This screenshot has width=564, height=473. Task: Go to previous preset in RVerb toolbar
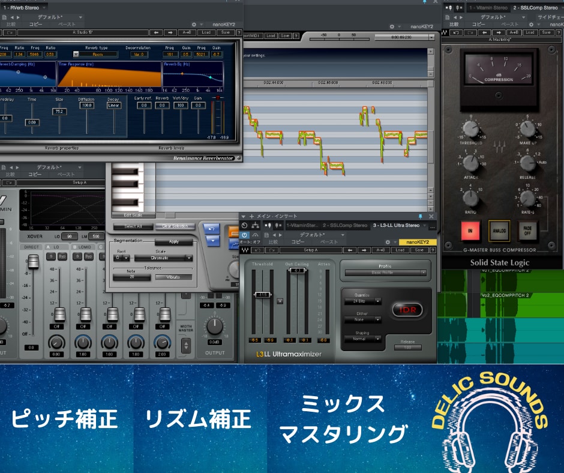(157, 32)
